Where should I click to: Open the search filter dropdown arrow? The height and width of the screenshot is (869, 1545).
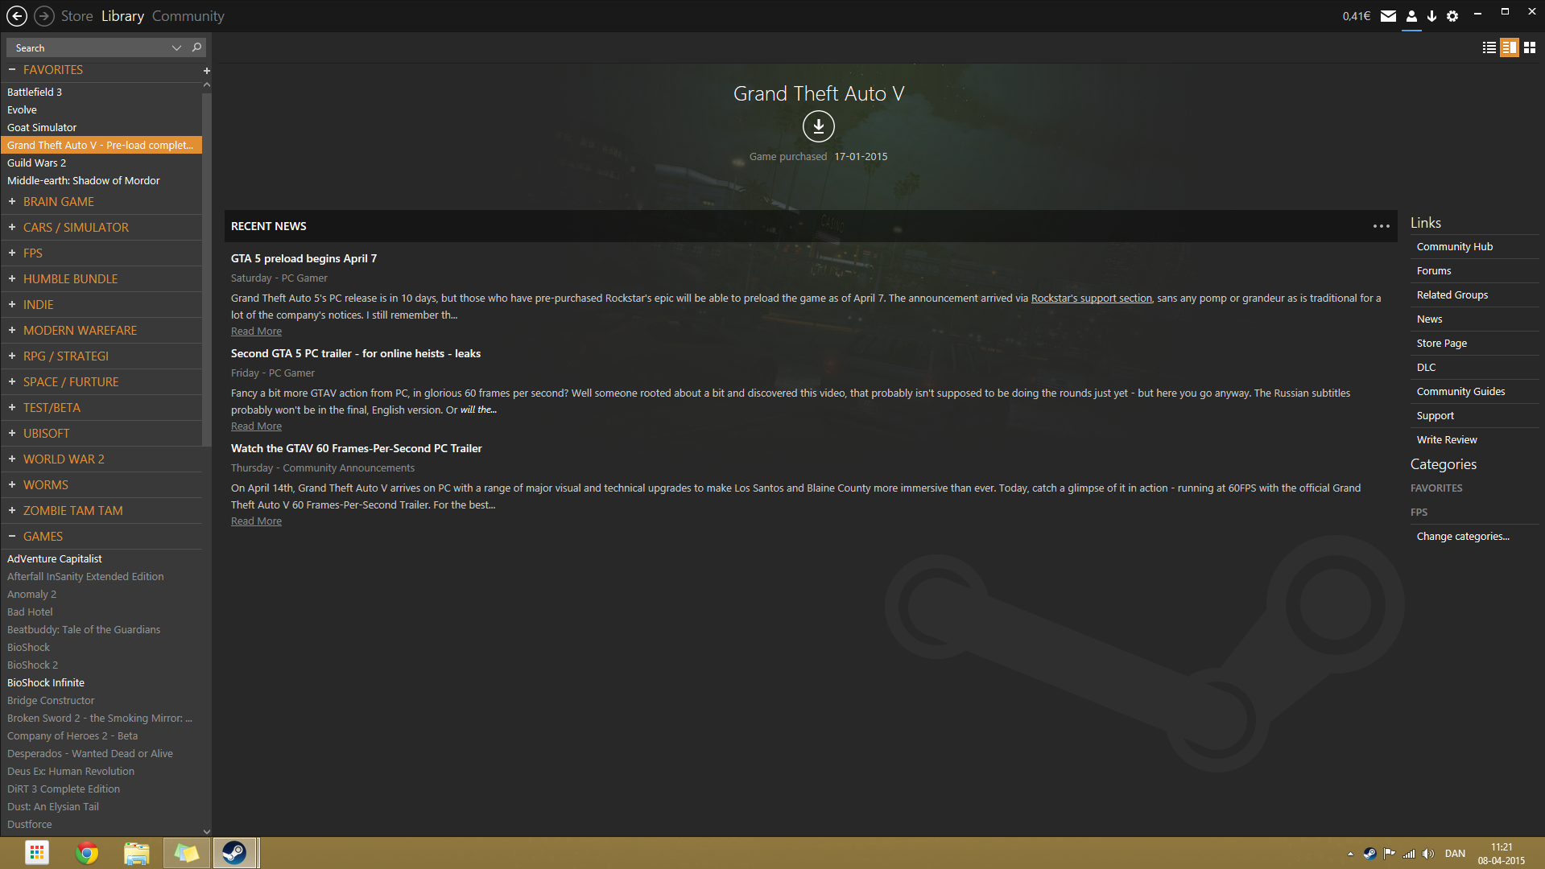coord(176,48)
